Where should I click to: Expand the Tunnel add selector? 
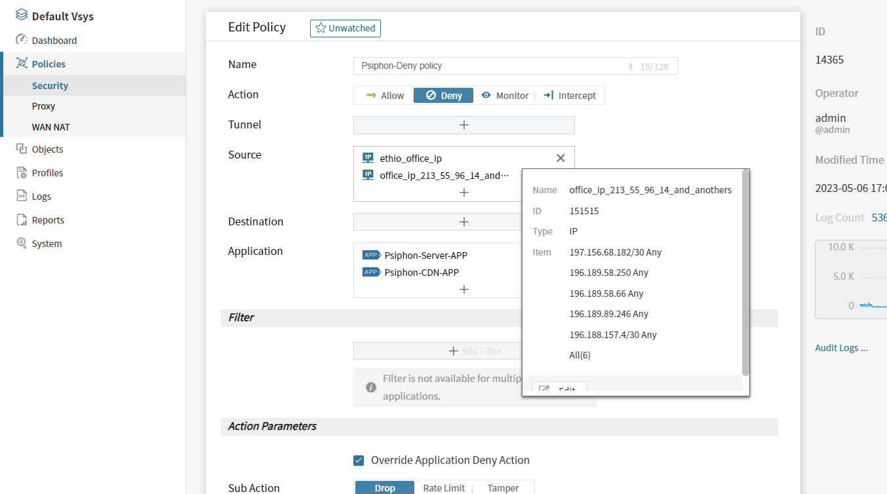tap(463, 125)
